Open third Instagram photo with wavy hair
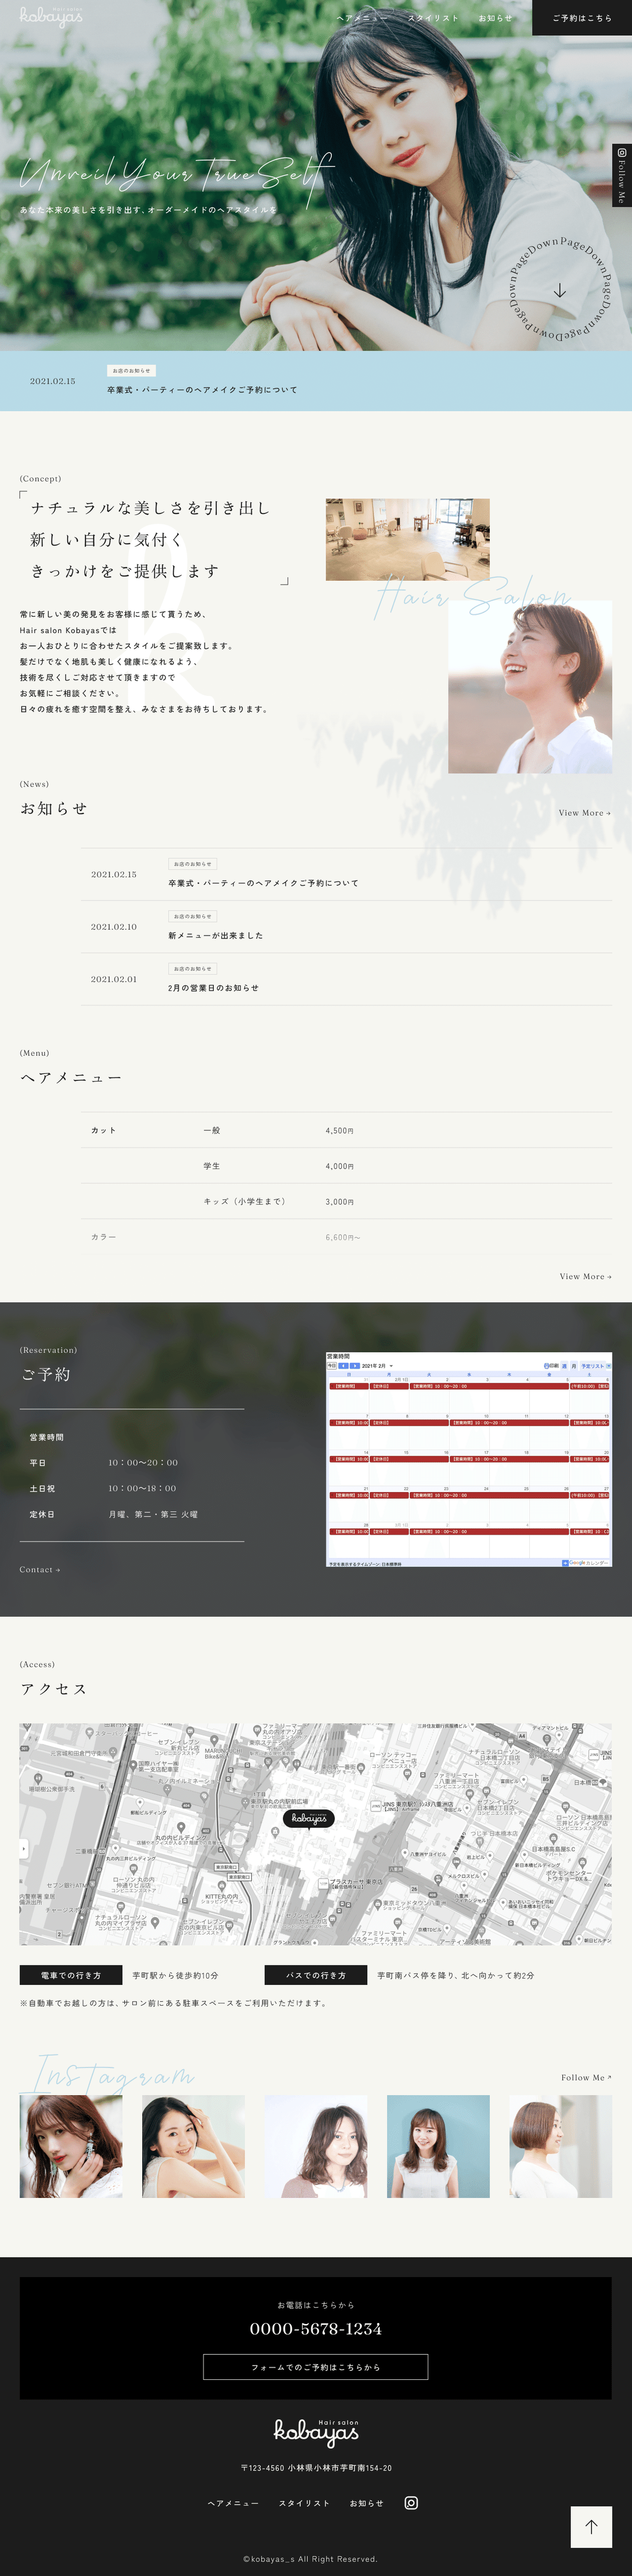Viewport: 632px width, 2576px height. pyautogui.click(x=315, y=2146)
